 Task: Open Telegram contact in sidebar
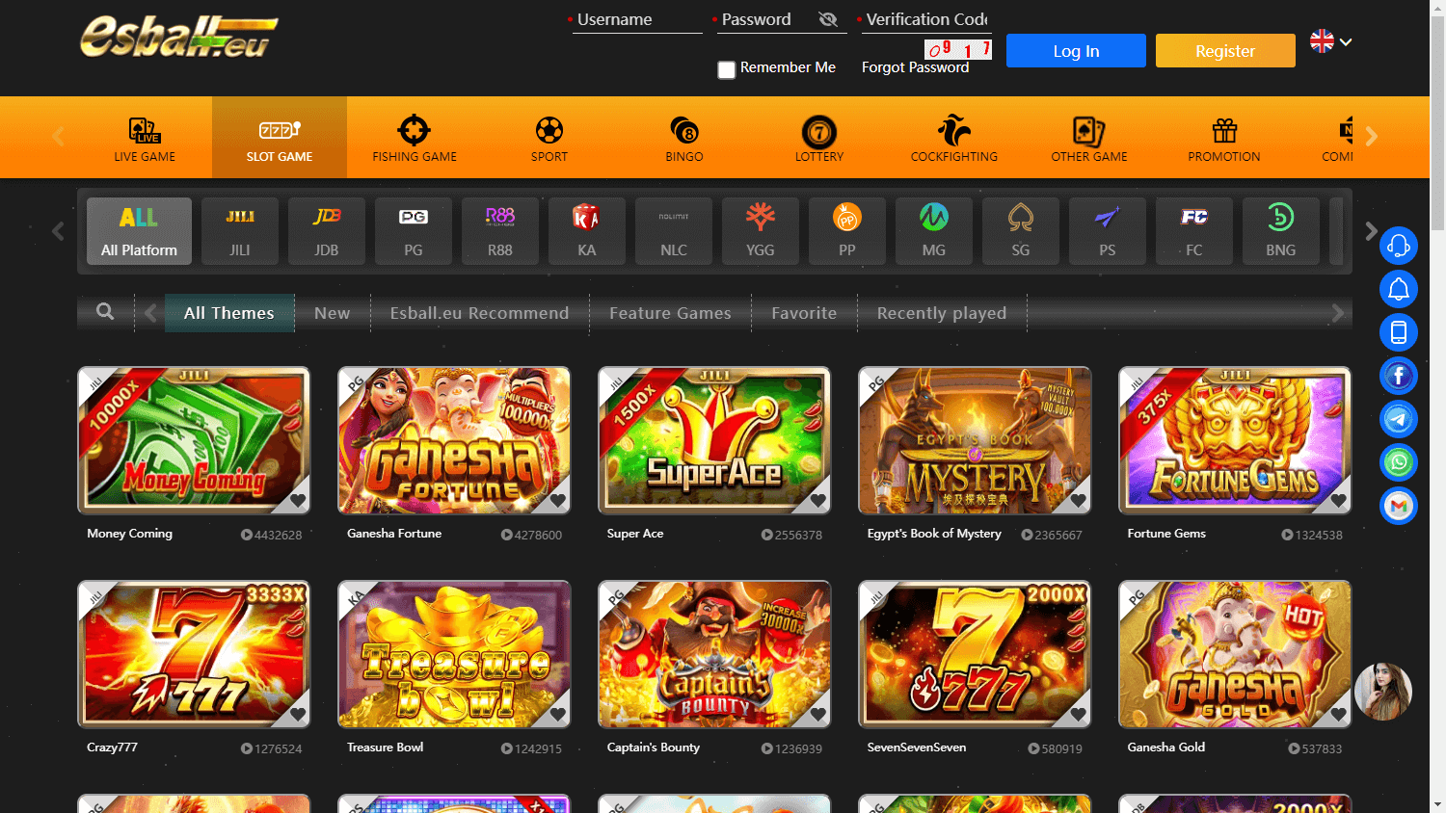(1399, 419)
